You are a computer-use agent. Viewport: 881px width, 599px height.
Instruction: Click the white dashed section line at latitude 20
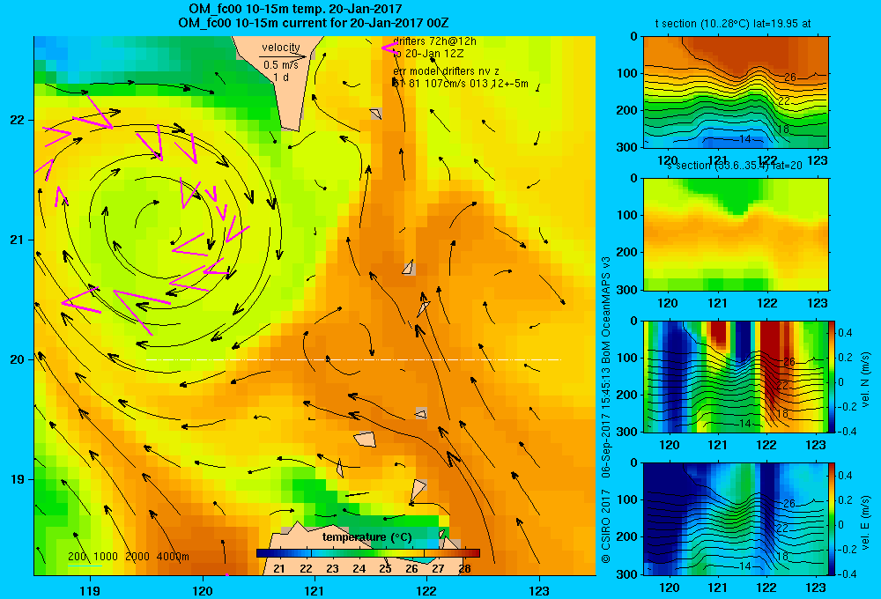tap(353, 359)
